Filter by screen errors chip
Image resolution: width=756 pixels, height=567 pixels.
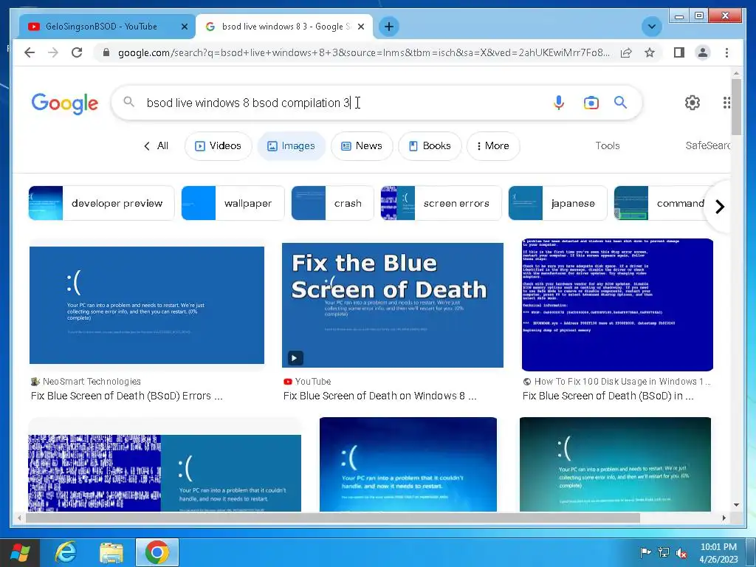pos(441,203)
